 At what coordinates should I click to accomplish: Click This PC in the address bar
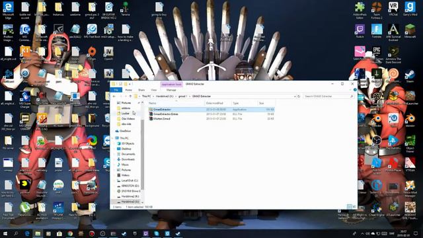[x=146, y=97]
